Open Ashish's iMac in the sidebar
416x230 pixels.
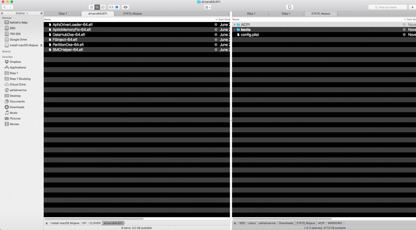click(16, 22)
